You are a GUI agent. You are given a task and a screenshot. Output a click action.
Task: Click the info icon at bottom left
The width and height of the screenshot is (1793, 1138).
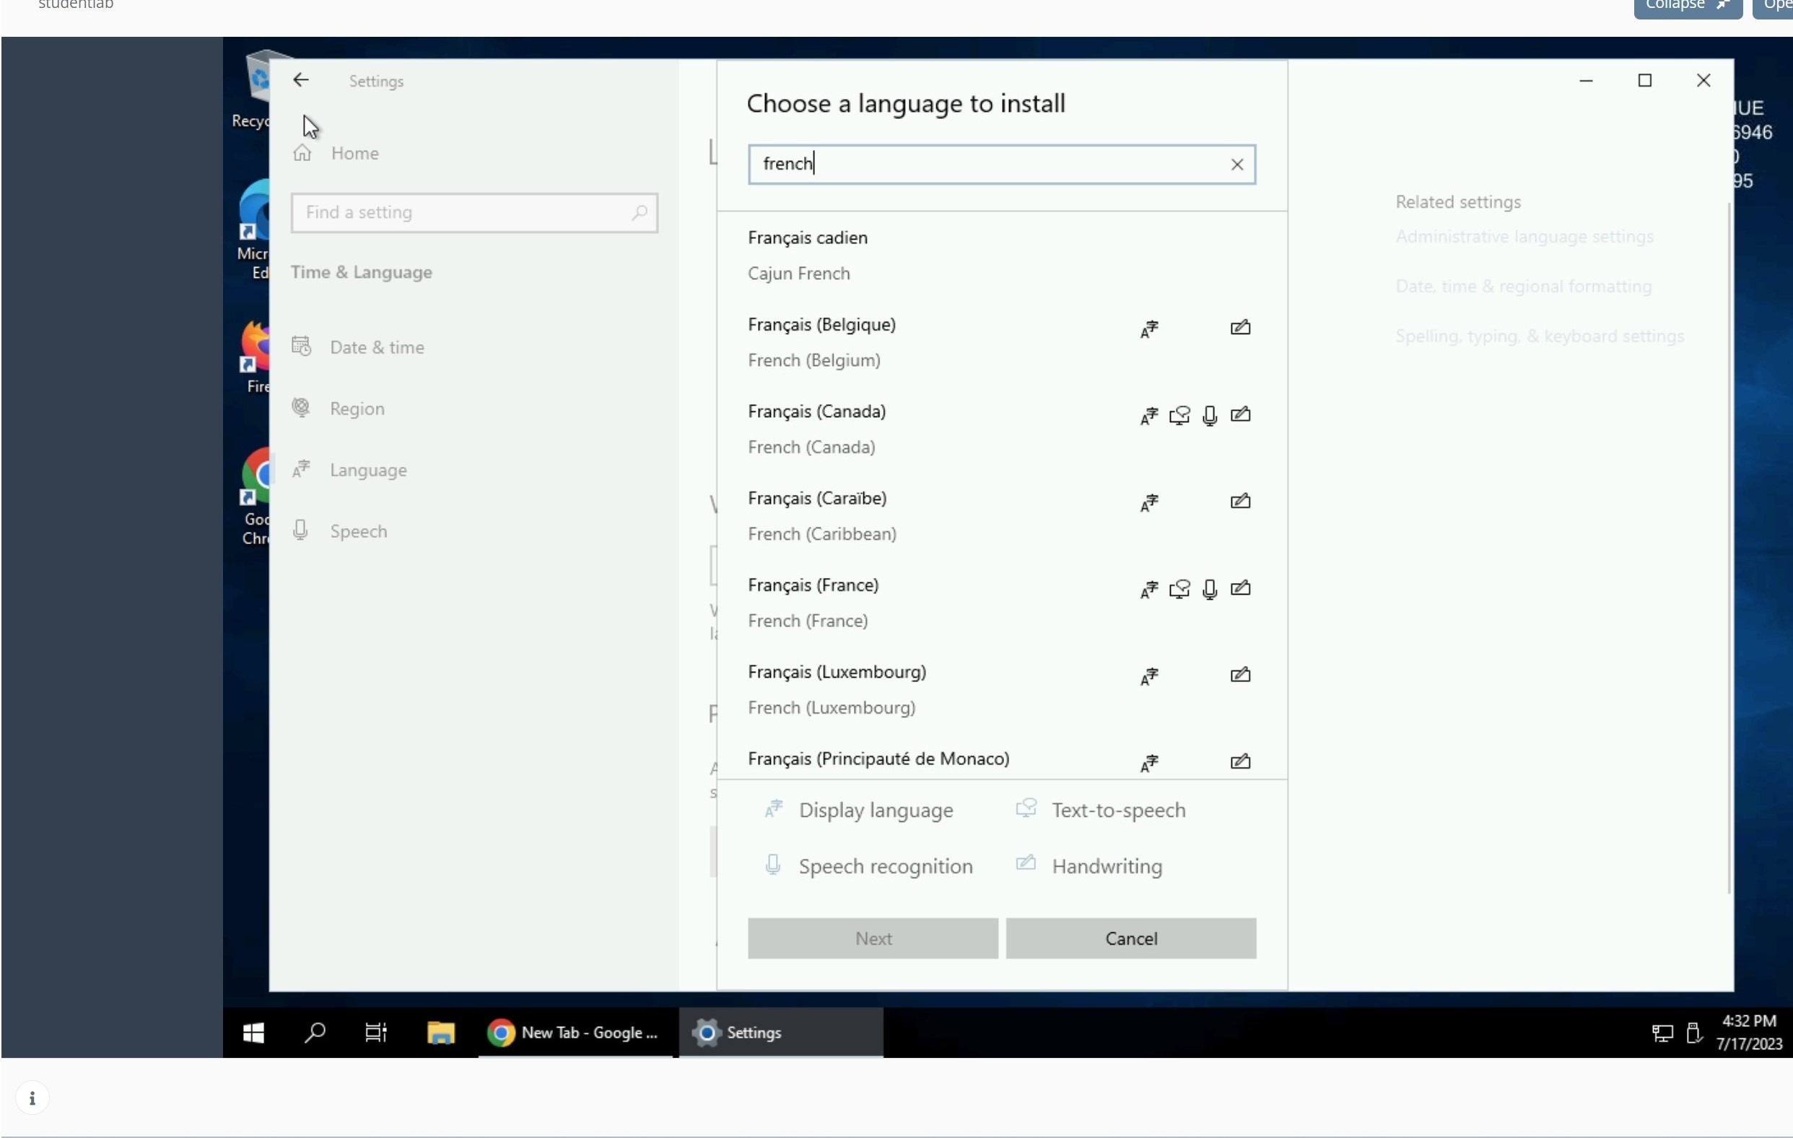[32, 1098]
